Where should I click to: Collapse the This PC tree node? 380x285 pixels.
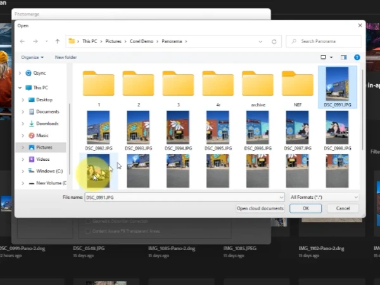point(20,88)
